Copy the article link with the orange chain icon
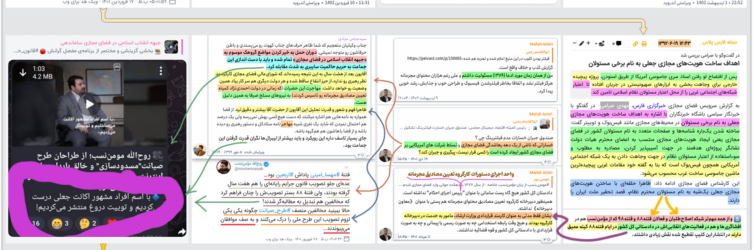753x250 pixels. [635, 44]
